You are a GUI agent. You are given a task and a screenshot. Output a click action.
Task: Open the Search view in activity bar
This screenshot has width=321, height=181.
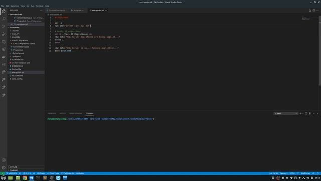[4, 19]
